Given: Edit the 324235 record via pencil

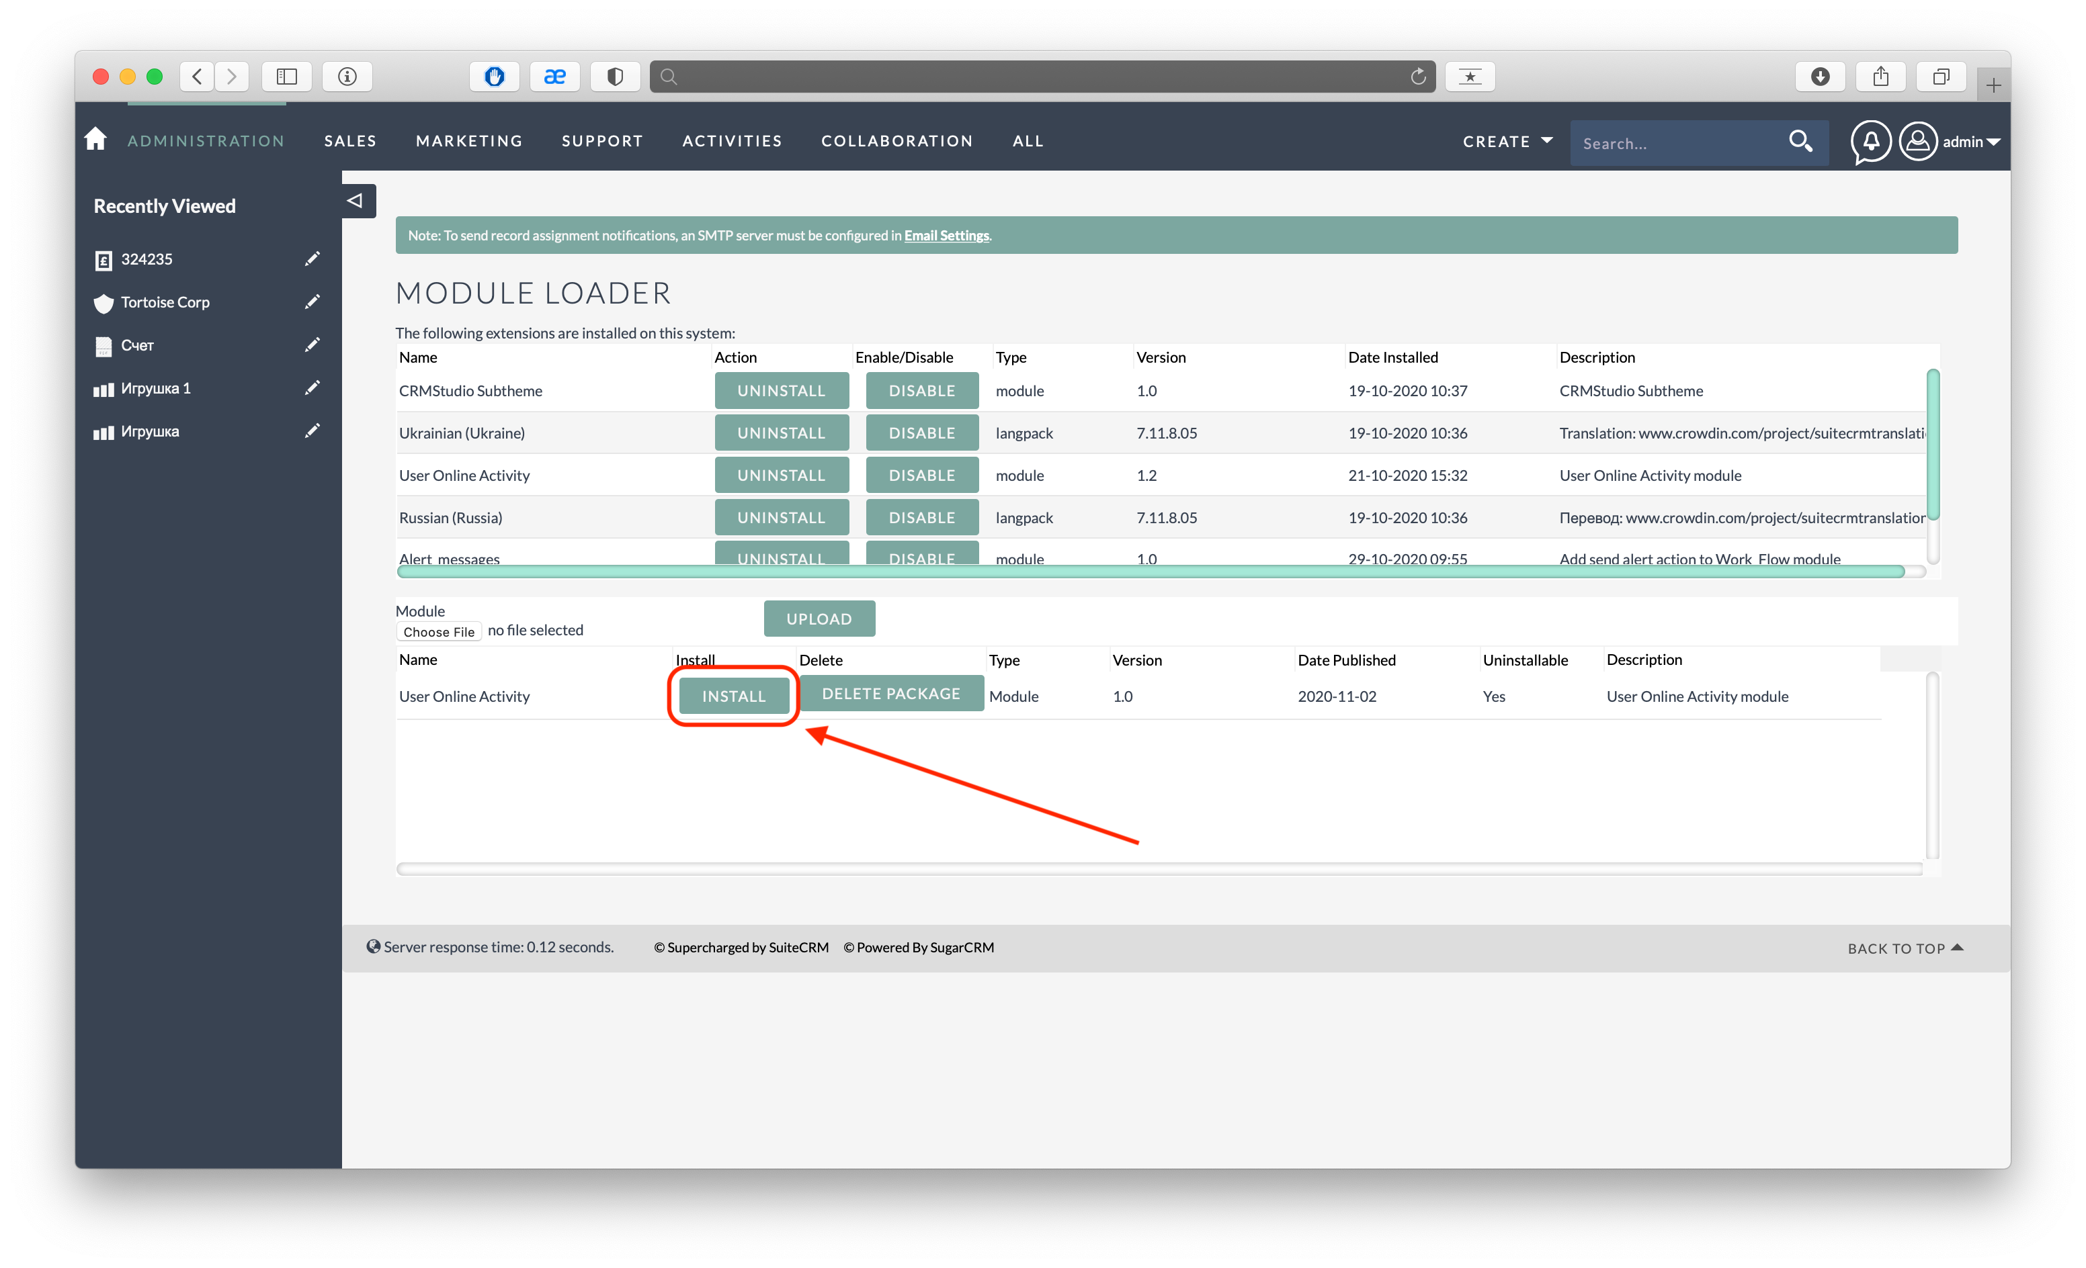Looking at the screenshot, I should (312, 259).
